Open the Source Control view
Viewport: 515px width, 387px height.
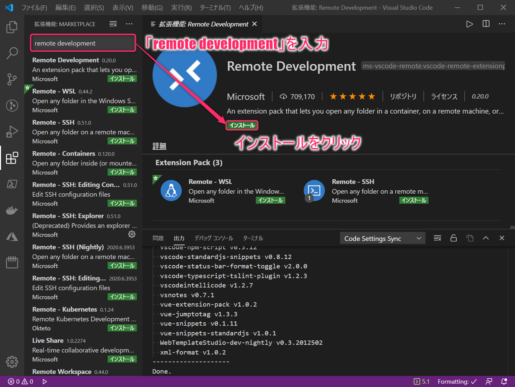[x=12, y=79]
